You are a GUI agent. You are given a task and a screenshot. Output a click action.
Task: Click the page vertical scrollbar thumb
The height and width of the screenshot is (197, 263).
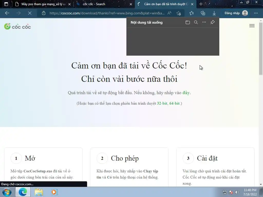[261, 48]
